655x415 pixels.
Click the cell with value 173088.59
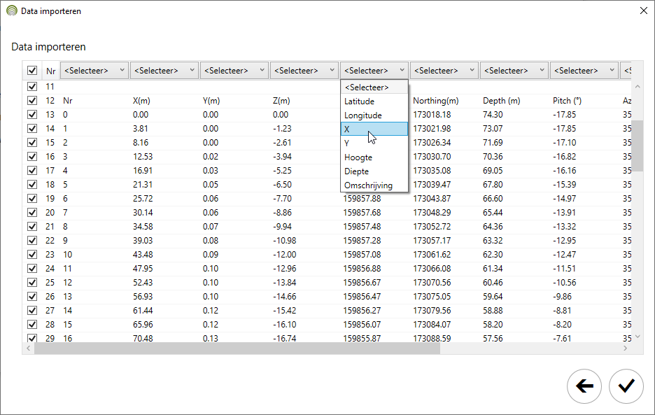[x=432, y=338]
